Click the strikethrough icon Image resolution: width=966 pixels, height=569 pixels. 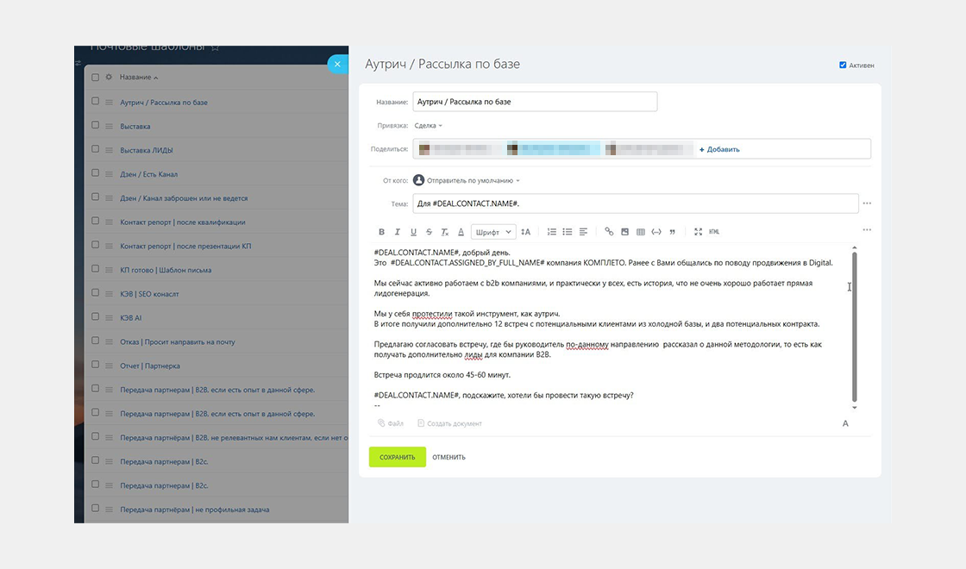pos(429,231)
